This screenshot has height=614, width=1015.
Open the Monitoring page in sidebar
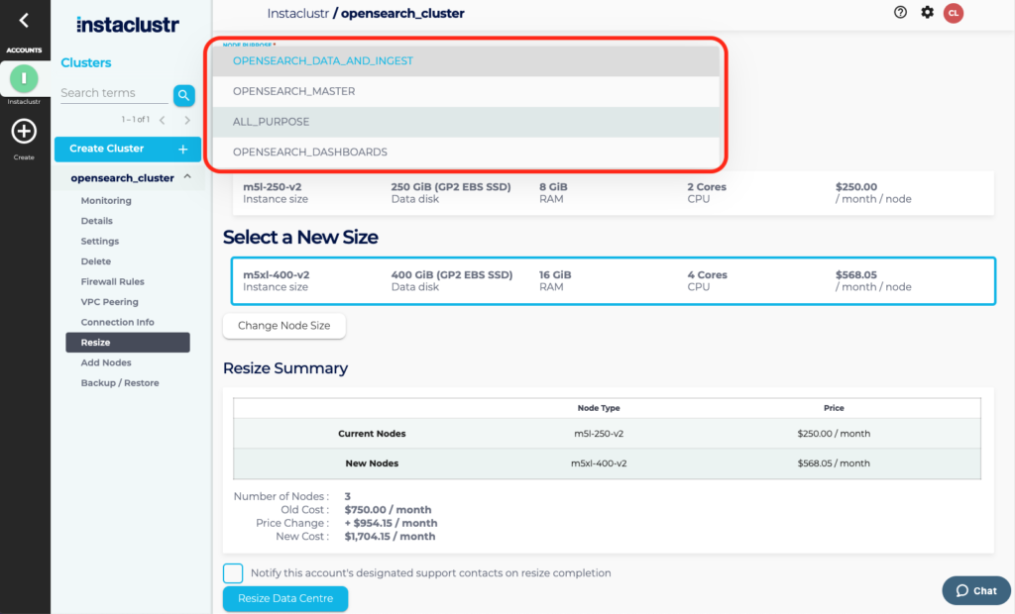(106, 201)
